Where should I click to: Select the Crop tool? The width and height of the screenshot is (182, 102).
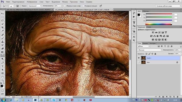3,27
